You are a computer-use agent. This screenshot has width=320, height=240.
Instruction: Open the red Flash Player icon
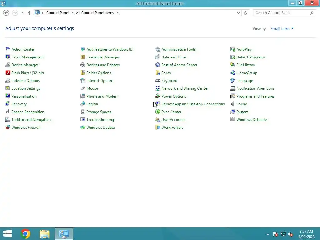pyautogui.click(x=8, y=72)
